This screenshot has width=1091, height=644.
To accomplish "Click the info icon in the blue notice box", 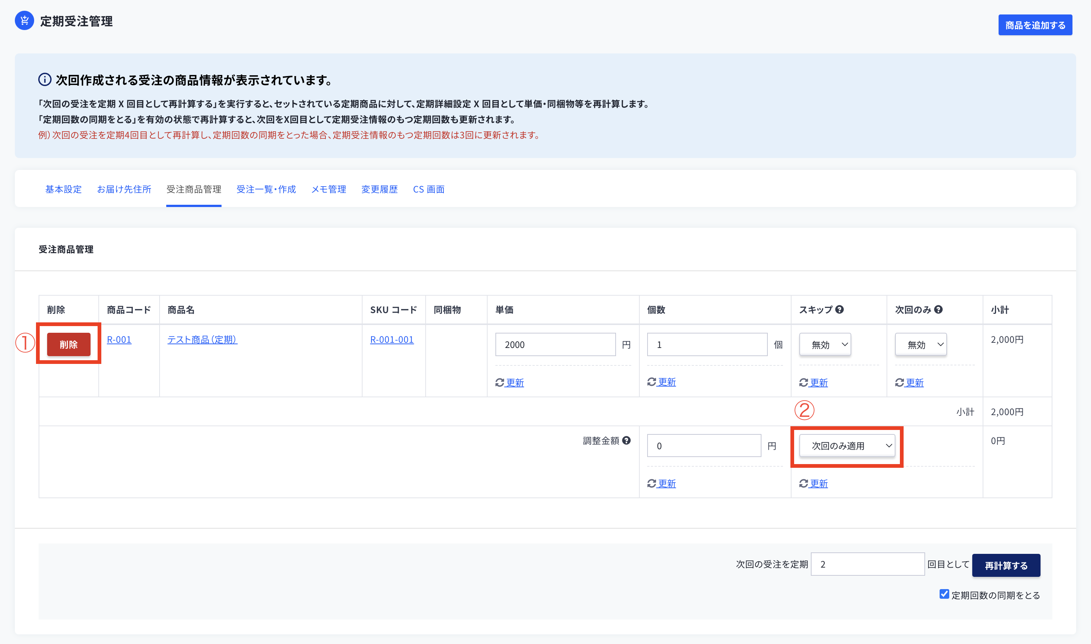I will (45, 79).
